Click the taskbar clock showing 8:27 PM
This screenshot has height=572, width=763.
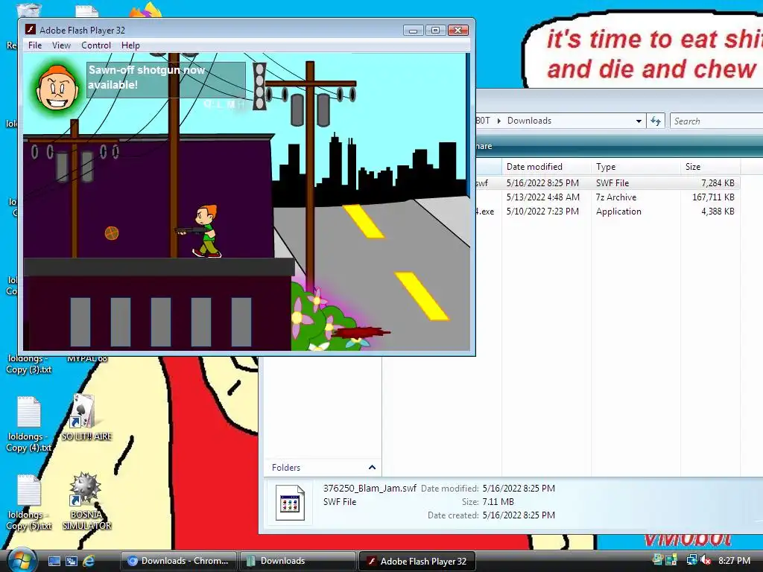[x=734, y=560]
